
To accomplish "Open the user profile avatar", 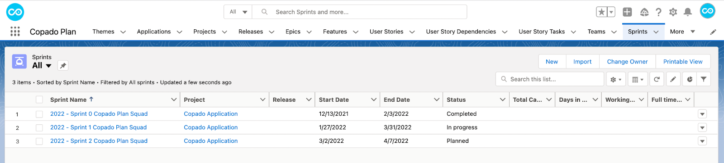I will click(707, 11).
